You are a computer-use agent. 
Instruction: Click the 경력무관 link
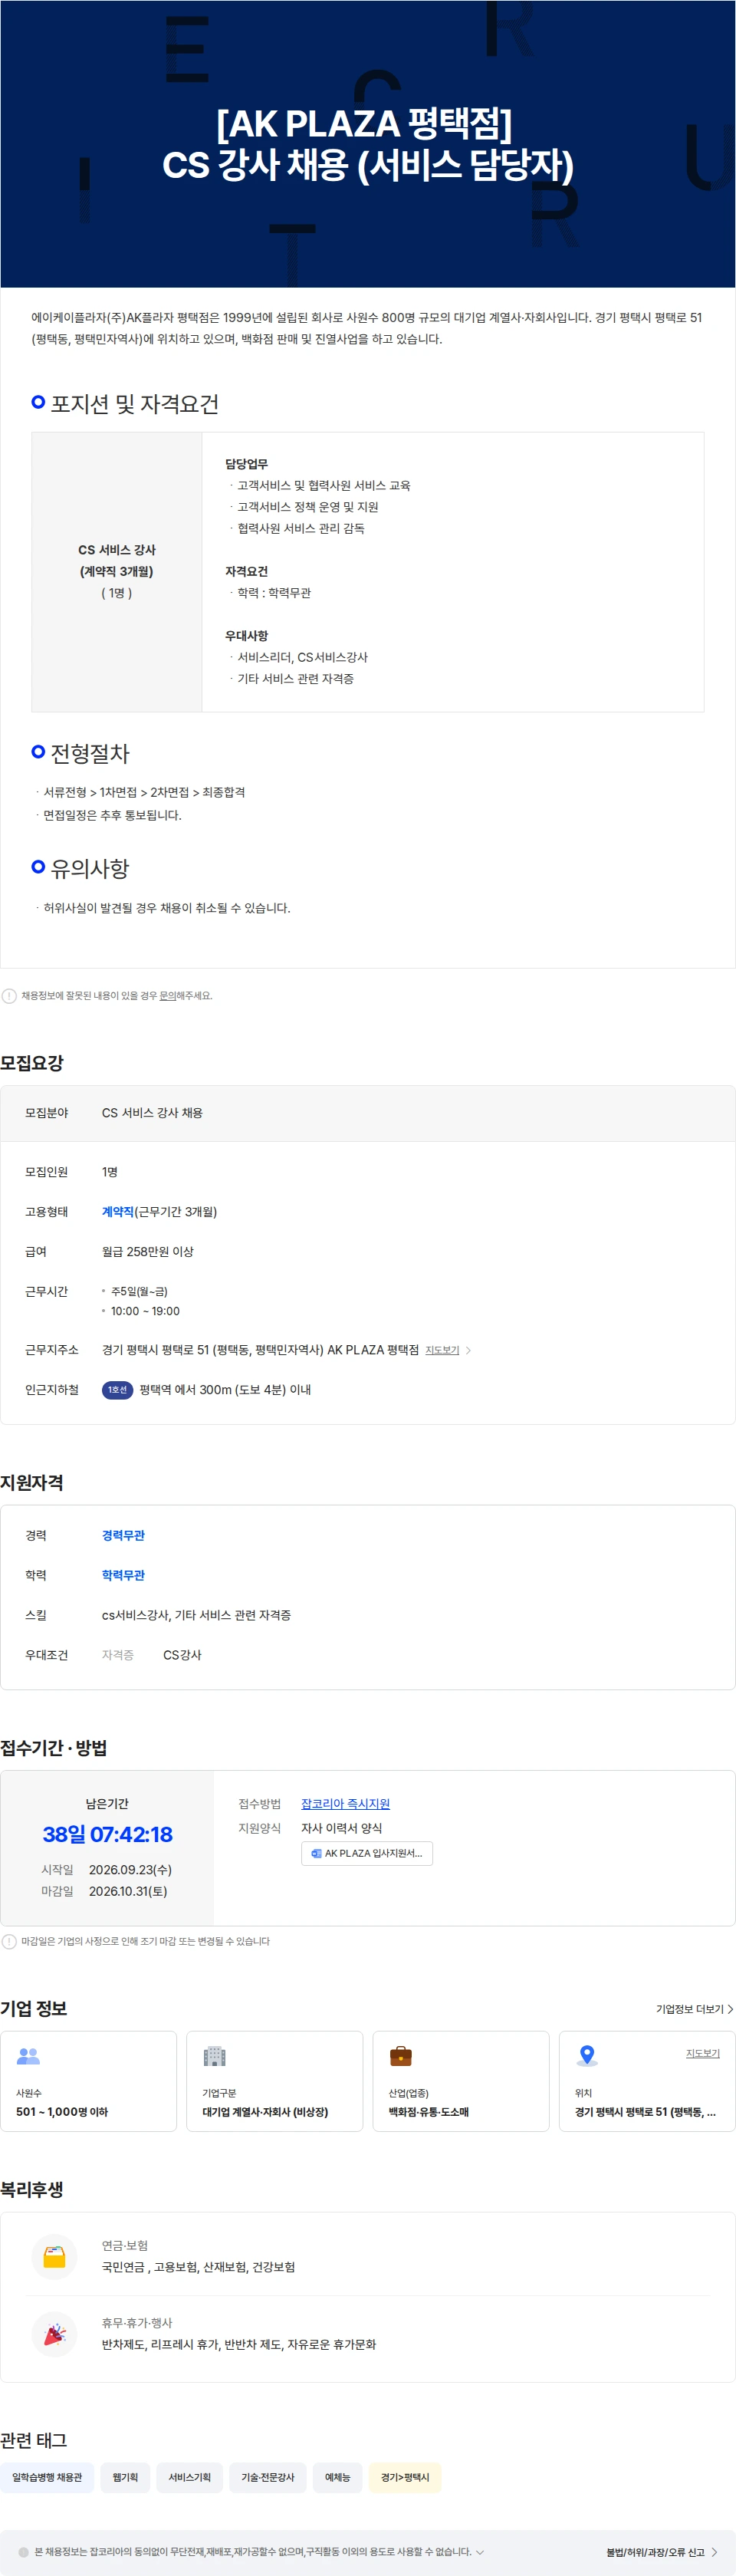[123, 1535]
